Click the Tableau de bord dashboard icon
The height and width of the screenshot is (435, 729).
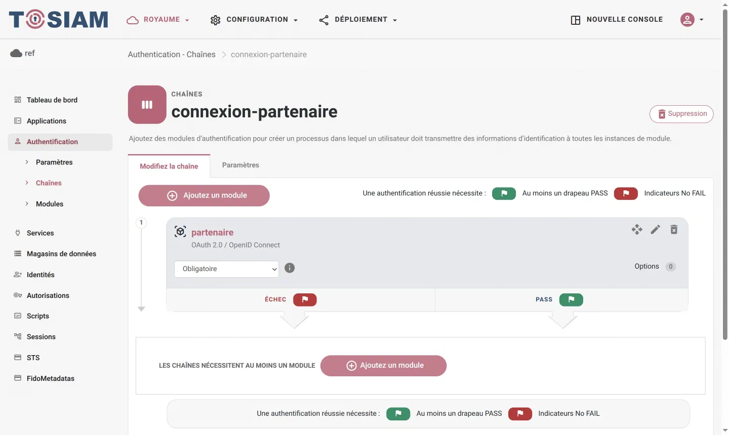point(18,100)
